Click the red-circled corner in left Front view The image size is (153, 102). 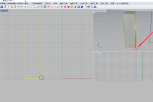(x=41, y=78)
